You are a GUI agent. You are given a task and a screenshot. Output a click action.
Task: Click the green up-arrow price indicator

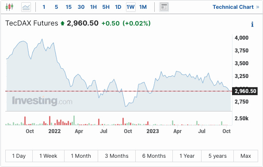pos(63,23)
